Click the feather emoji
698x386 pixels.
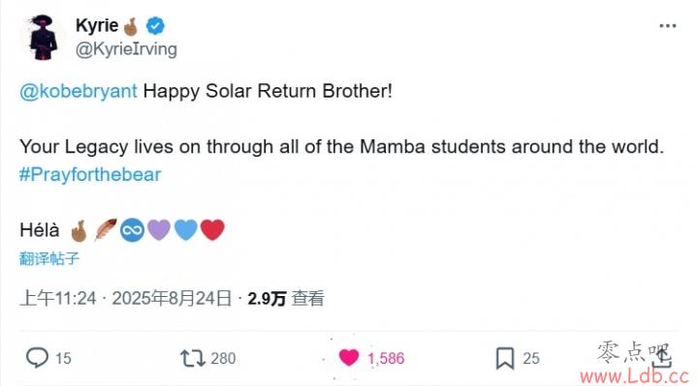[106, 229]
